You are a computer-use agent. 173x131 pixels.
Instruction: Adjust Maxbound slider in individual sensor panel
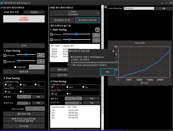69,39
